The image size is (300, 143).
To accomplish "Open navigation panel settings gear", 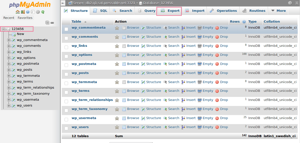I will [x=38, y=12].
